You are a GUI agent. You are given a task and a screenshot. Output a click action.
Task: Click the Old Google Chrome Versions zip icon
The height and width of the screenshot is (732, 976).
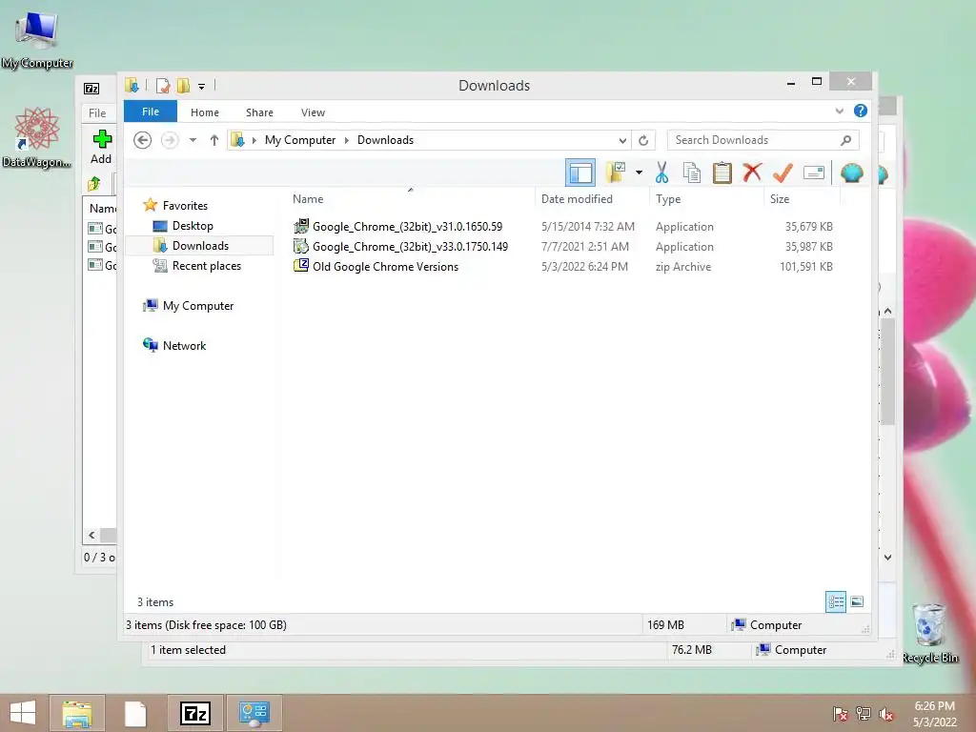click(x=301, y=266)
